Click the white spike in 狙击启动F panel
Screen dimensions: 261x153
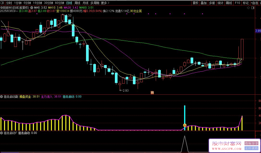(185, 144)
